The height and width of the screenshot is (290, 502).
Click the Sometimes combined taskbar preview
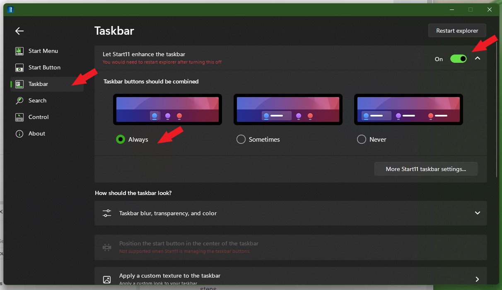coord(288,109)
